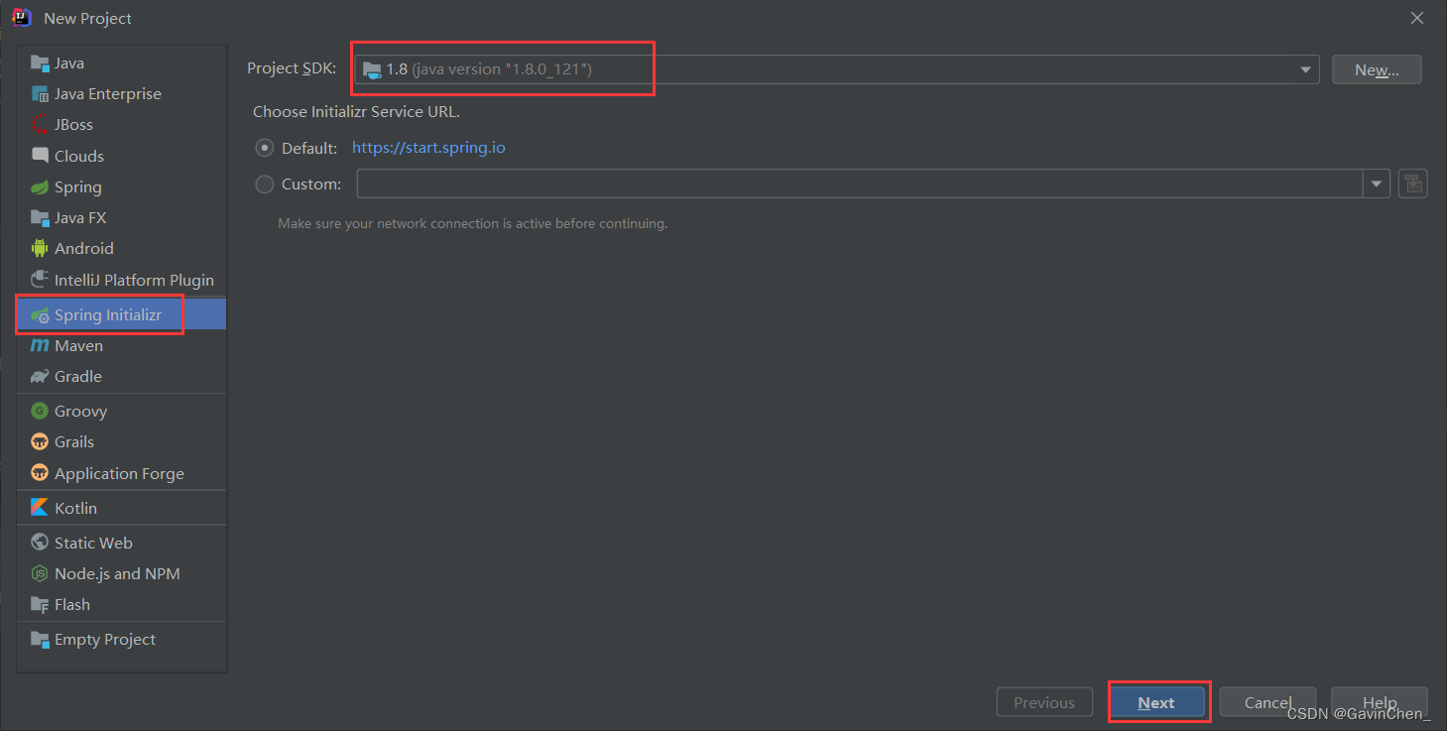Click the Kotlin logo icon
The height and width of the screenshot is (731, 1447).
pyautogui.click(x=40, y=508)
